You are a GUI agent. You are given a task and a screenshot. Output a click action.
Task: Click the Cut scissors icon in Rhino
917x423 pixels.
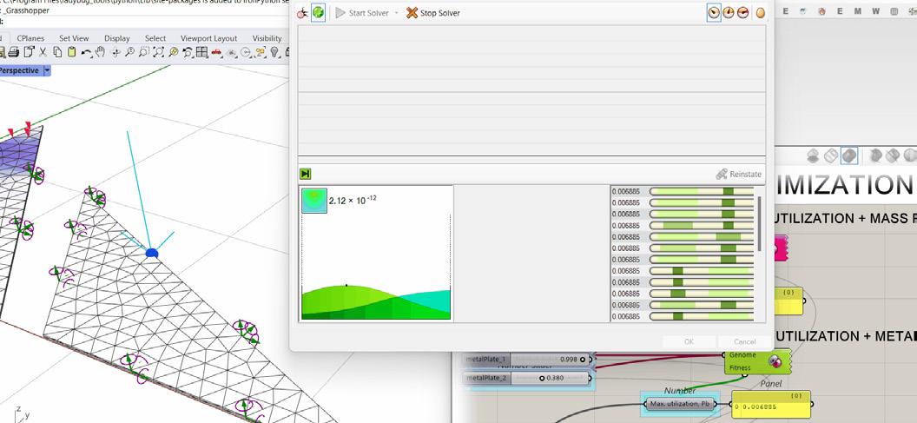tap(43, 53)
